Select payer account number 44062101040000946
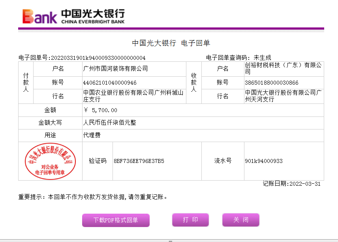Image resolution: width=338 pixels, height=242 pixels. click(110, 83)
